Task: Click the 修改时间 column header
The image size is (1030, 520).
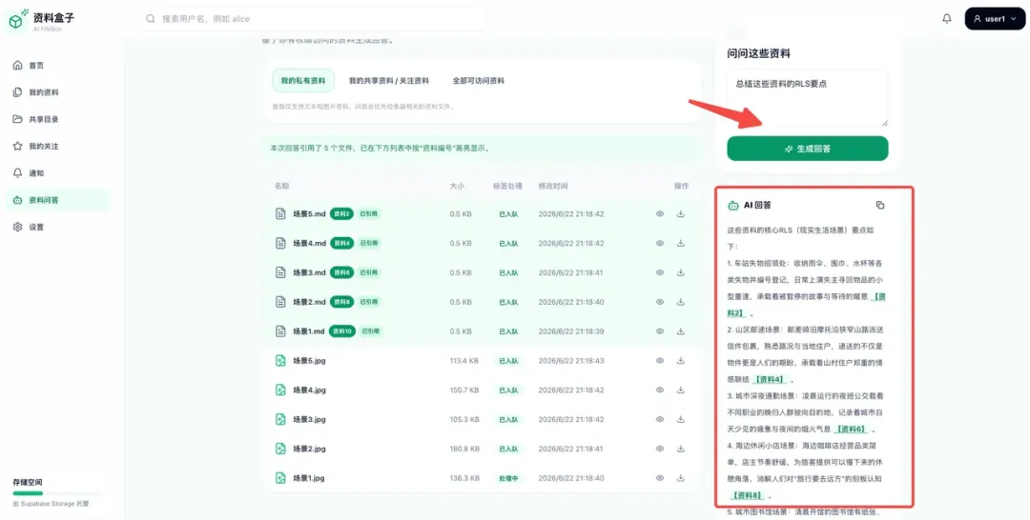Action: point(553,187)
